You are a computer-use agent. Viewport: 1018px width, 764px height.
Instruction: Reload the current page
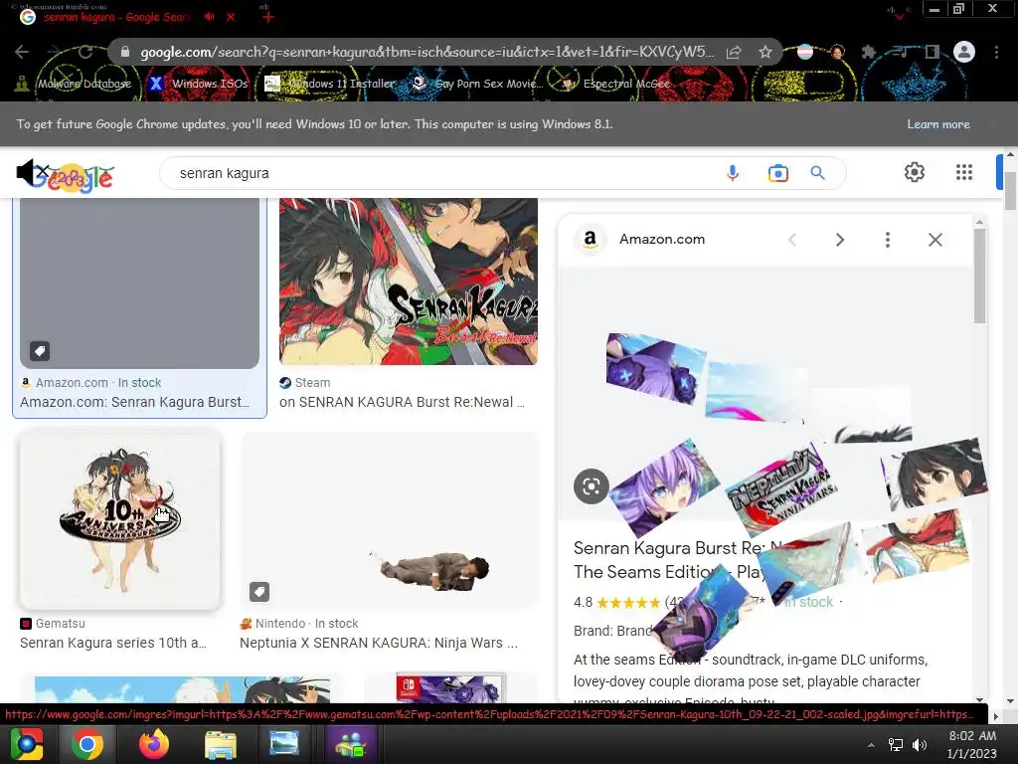pos(85,52)
